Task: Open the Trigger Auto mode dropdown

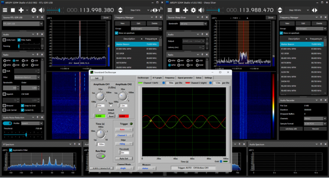Action: tap(124, 130)
